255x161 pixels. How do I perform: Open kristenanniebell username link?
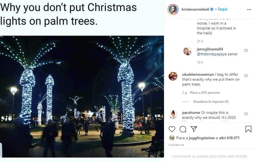pyautogui.click(x=195, y=10)
